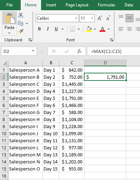Click the fill handle of cell D2

[126, 80]
